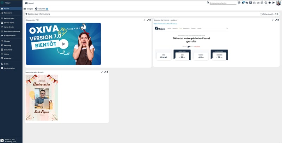The height and width of the screenshot is (143, 282).
Task: Edit the Oxiva version 7.0 news pencil
Action: [148, 20]
